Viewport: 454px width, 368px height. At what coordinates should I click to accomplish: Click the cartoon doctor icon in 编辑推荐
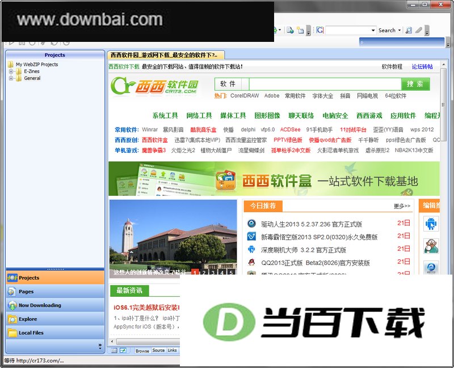pyautogui.click(x=431, y=246)
